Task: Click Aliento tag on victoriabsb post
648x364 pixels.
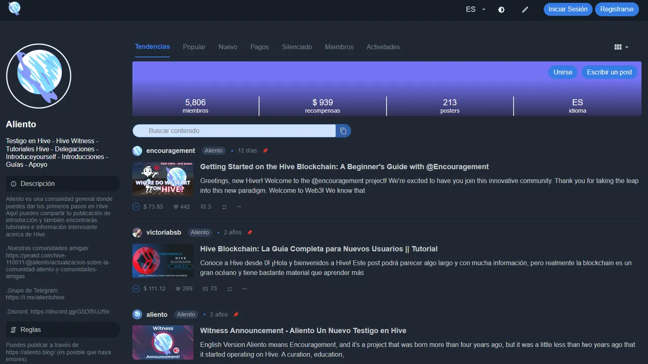Action: tap(200, 233)
